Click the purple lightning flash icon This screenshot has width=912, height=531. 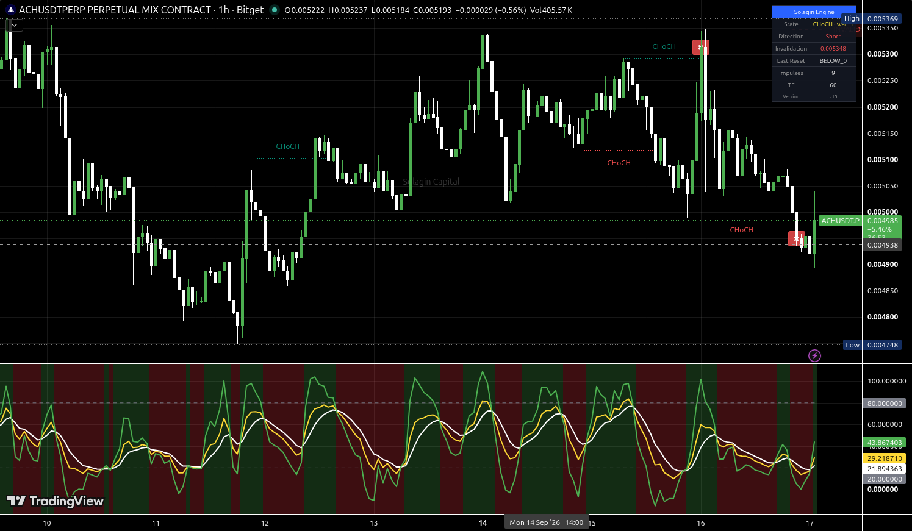pyautogui.click(x=814, y=355)
